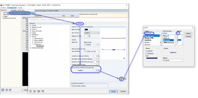Open the Color de línea color picker
Image resolution: width=198 pixels, height=98 pixels.
(87, 29)
